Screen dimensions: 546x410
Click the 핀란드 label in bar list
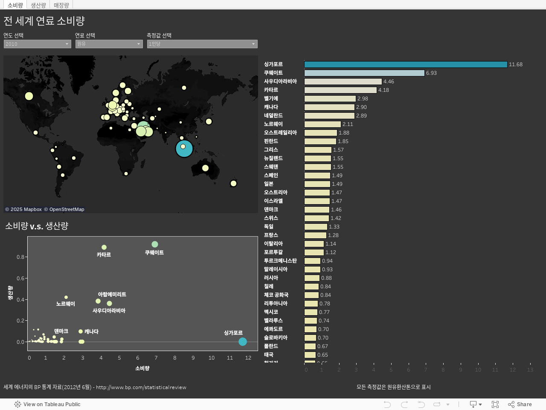pyautogui.click(x=271, y=141)
